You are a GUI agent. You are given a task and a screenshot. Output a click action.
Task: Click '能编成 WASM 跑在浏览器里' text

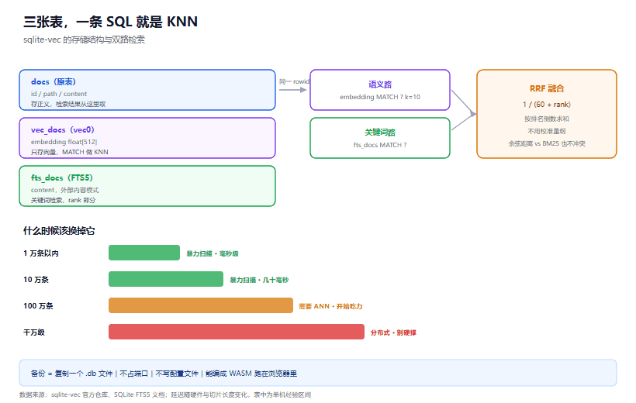coord(251,374)
